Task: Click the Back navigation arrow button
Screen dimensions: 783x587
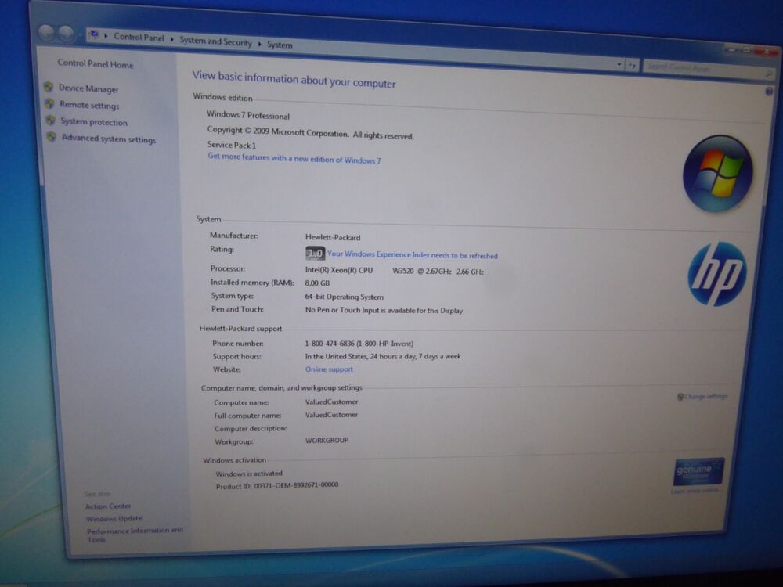Action: pyautogui.click(x=47, y=34)
